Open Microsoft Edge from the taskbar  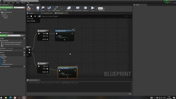(x=10, y=98)
